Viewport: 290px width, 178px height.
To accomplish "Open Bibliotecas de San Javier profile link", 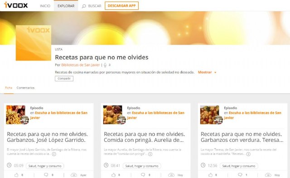I will pyautogui.click(x=81, y=65).
